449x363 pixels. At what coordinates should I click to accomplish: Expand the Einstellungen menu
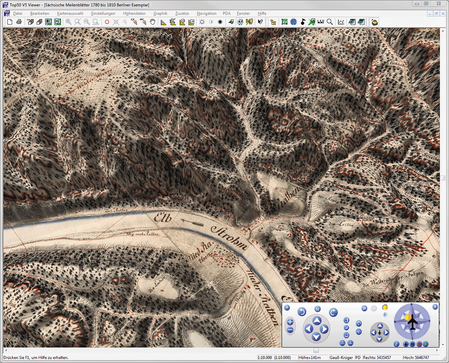pyautogui.click(x=103, y=13)
